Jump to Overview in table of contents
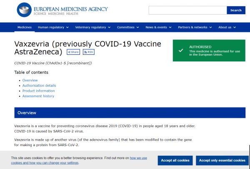This screenshot has width=250, height=169. click(30, 80)
